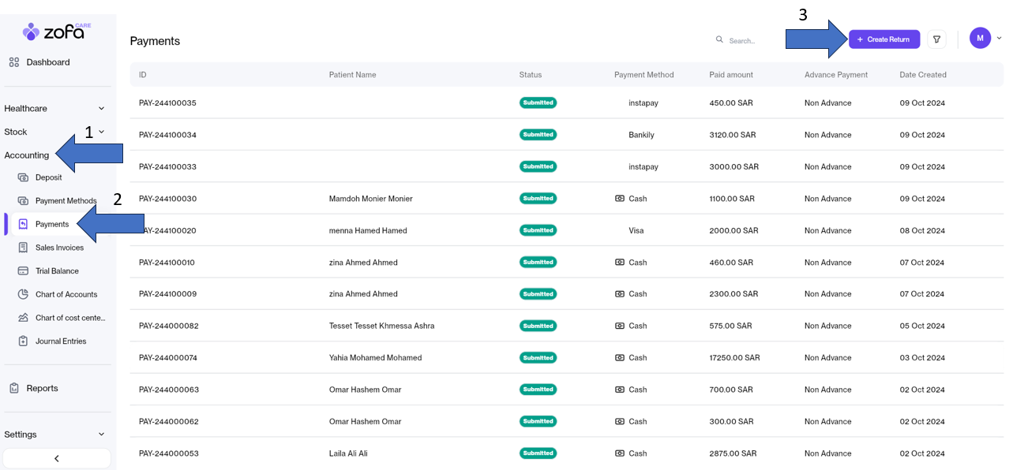Click the Journal Entries clipboard icon
1013x470 pixels.
coord(23,341)
